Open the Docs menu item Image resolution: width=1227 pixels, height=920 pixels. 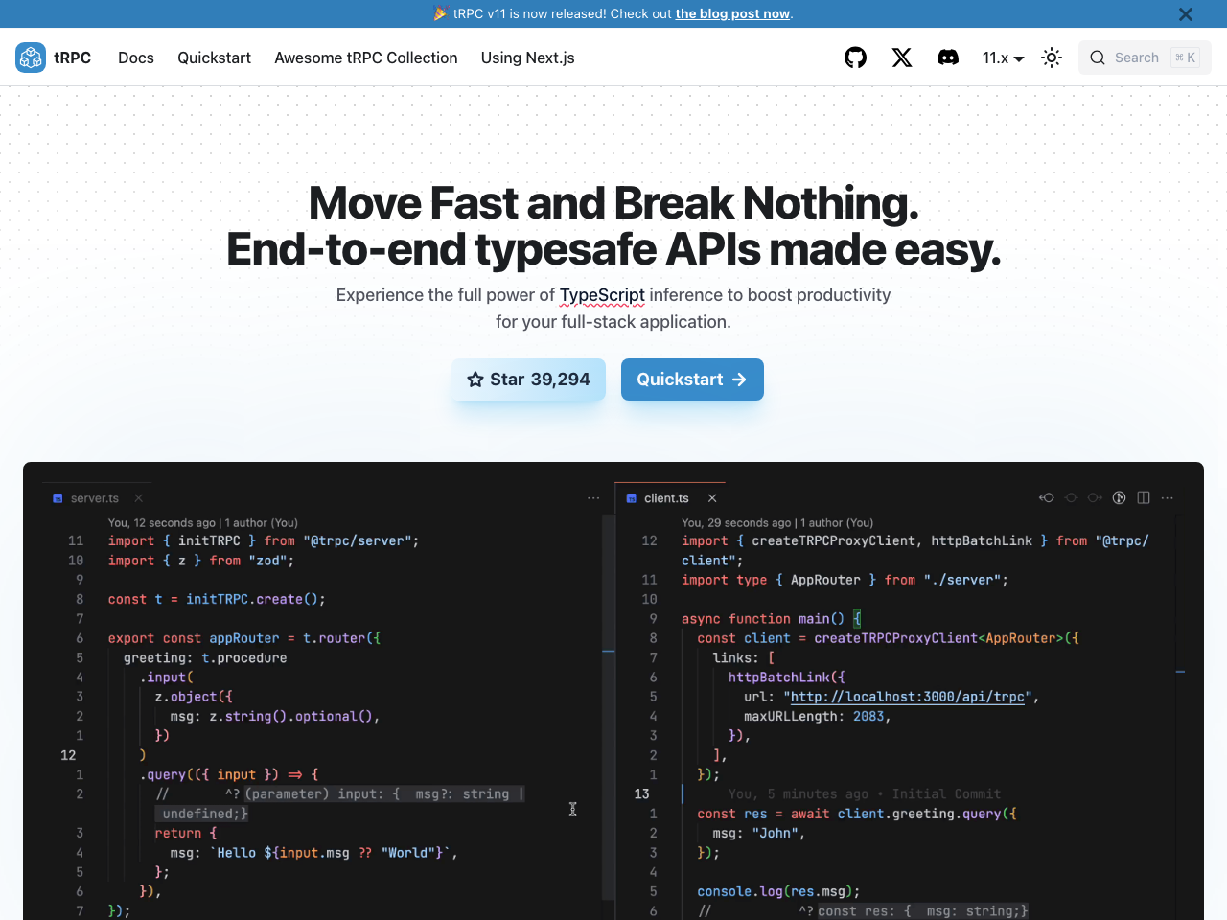click(136, 57)
